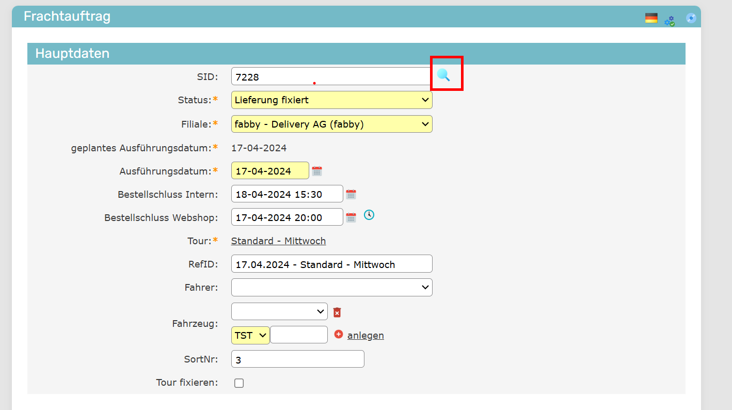The width and height of the screenshot is (732, 410).
Task: Open the gears settings icon in header
Action: (x=670, y=21)
